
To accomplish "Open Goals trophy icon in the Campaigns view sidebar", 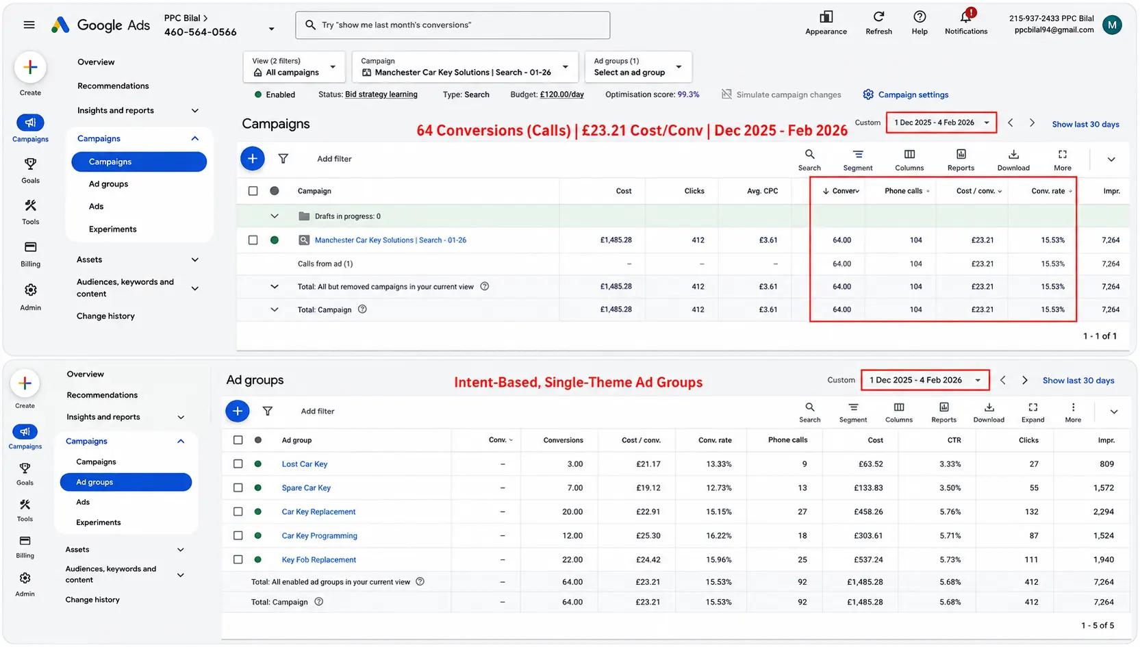I will [30, 164].
